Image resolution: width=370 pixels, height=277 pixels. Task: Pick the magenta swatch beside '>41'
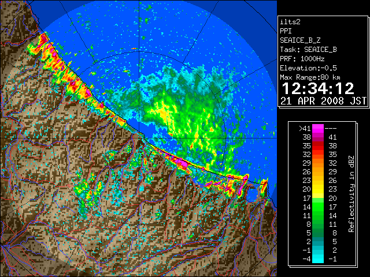(x=318, y=129)
